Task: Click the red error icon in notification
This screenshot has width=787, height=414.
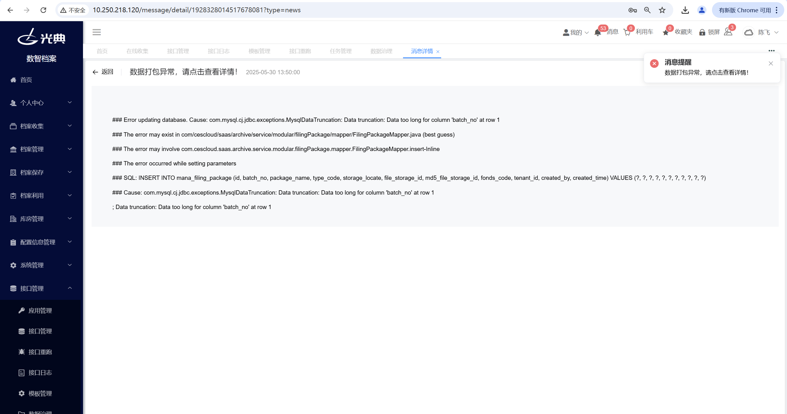Action: point(654,64)
